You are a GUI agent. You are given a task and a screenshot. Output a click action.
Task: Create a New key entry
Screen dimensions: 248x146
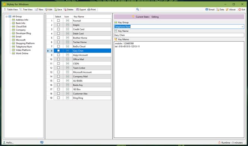pos(39,9)
